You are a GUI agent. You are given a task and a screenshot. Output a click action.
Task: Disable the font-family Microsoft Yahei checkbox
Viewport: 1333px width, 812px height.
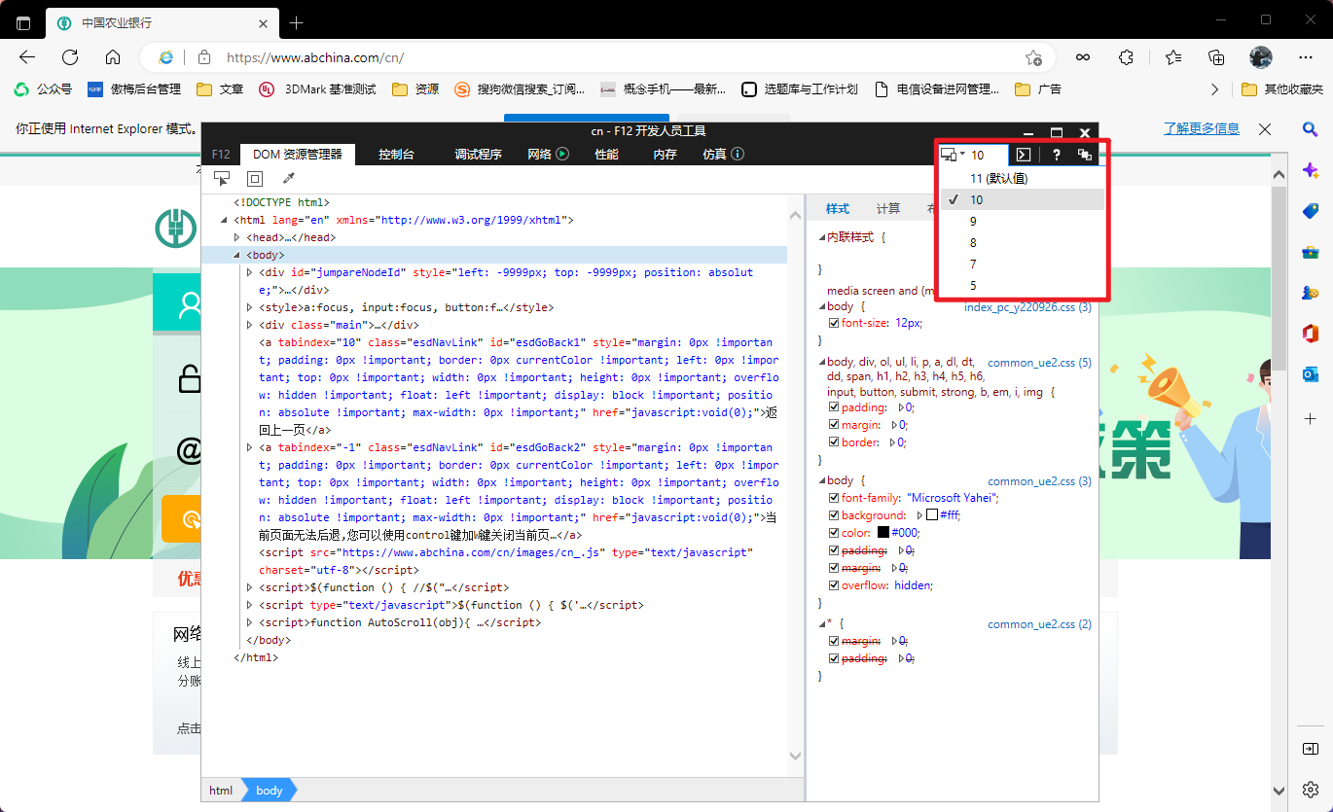point(834,498)
